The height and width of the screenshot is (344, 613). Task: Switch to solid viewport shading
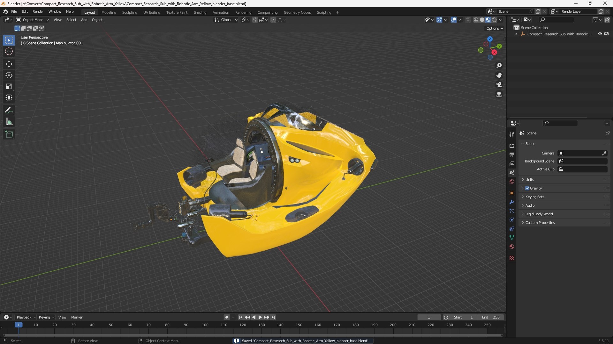pyautogui.click(x=482, y=20)
